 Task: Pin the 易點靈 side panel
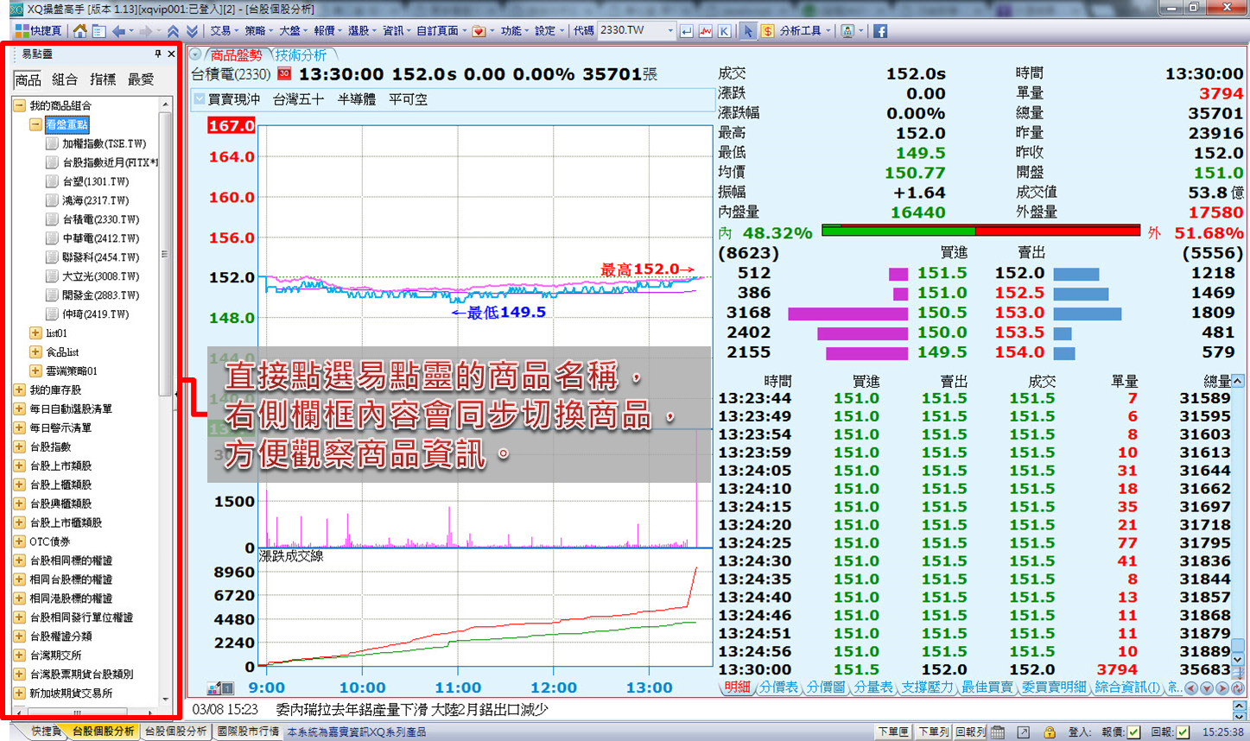157,54
